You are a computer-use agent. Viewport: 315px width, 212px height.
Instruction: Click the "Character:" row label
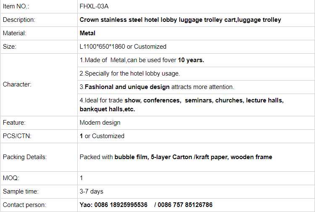[x=17, y=84]
